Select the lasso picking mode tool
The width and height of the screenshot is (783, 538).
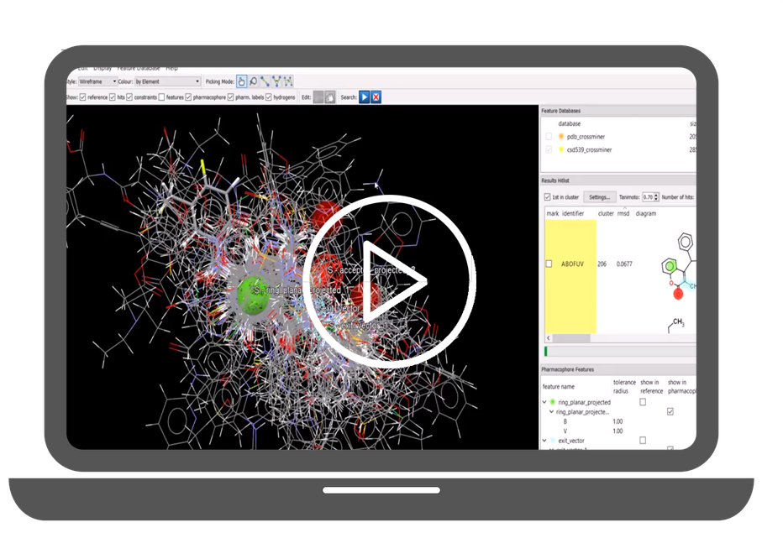(x=253, y=81)
